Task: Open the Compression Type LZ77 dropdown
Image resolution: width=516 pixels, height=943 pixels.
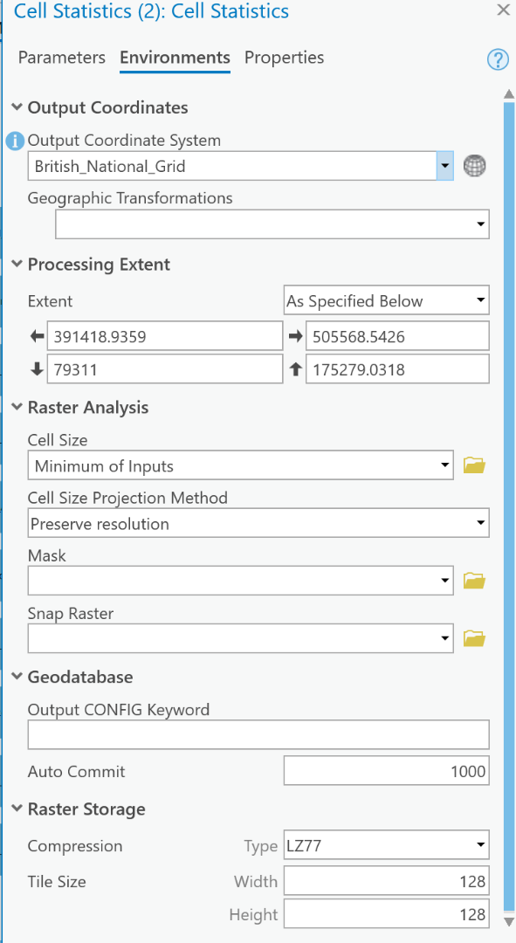Action: pyautogui.click(x=386, y=845)
